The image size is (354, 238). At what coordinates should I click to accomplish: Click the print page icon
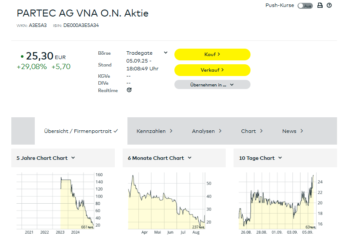coord(320,5)
